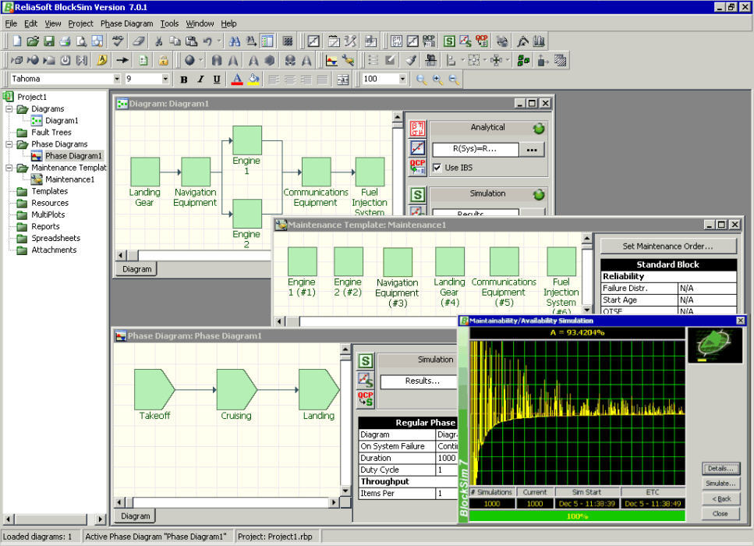Click the Back button in simulation window
754x546 pixels.
720,498
